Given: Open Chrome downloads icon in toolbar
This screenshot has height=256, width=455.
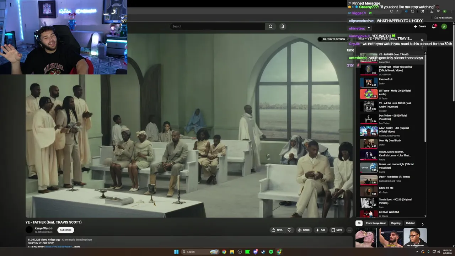Looking at the screenshot, I should (x=432, y=11).
